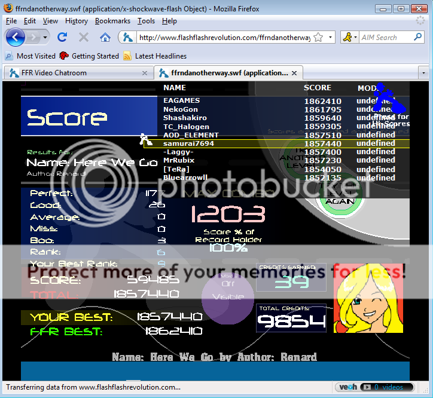
Task: Click the blonde anime avatar picture
Action: coord(368,298)
